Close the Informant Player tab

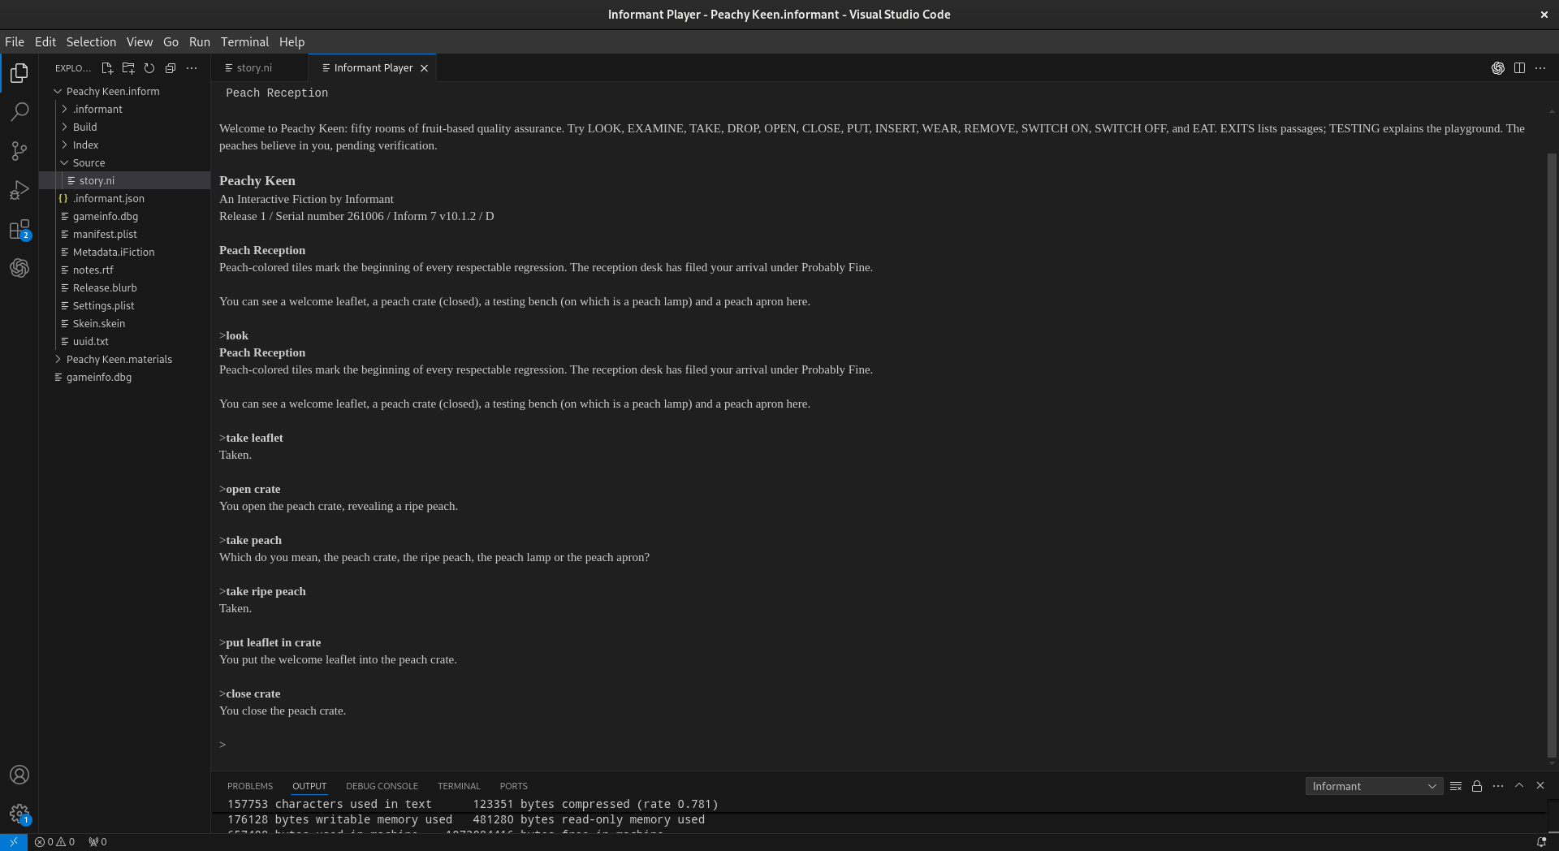click(x=424, y=68)
